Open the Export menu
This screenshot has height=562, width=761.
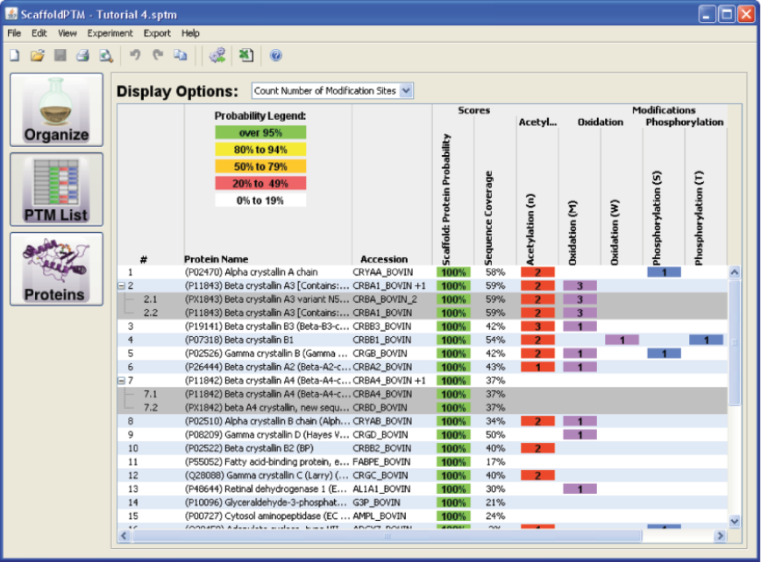157,33
